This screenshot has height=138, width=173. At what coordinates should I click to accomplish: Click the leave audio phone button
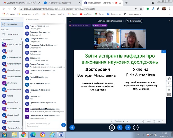120,128
